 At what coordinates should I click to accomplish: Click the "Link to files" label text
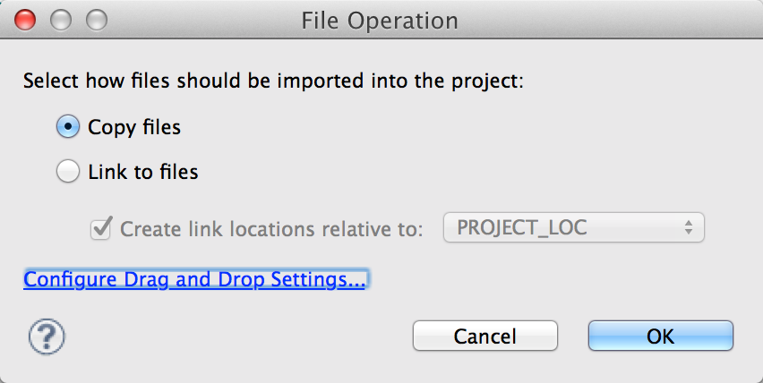[x=143, y=172]
